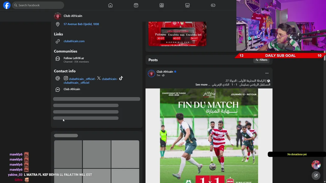326x183 pixels.
Task: Open the Marketplace tab icon
Action: (x=187, y=5)
